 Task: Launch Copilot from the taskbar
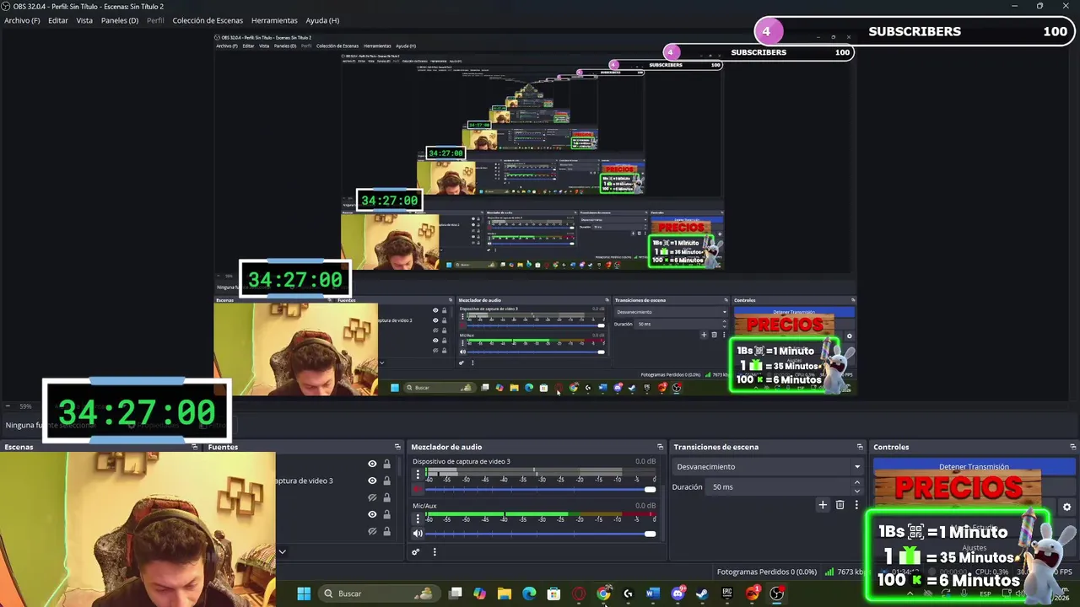pos(480,594)
